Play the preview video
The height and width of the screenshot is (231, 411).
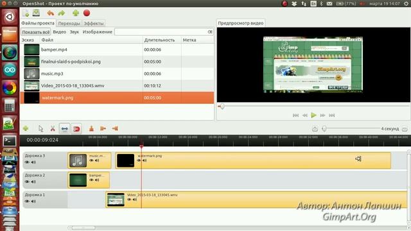(x=313, y=116)
